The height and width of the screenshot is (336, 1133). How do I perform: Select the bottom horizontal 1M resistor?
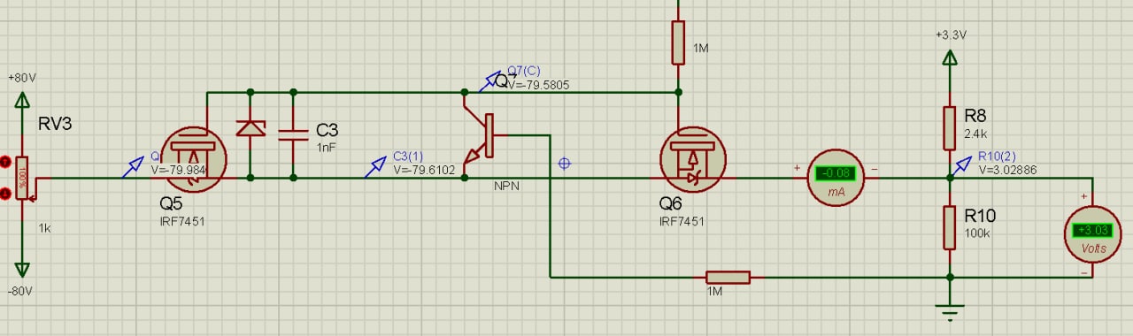tap(728, 278)
